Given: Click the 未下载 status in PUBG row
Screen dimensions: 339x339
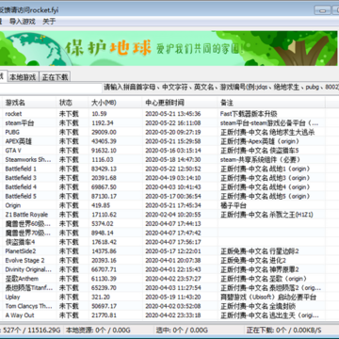Looking at the screenshot, I should [69, 132].
